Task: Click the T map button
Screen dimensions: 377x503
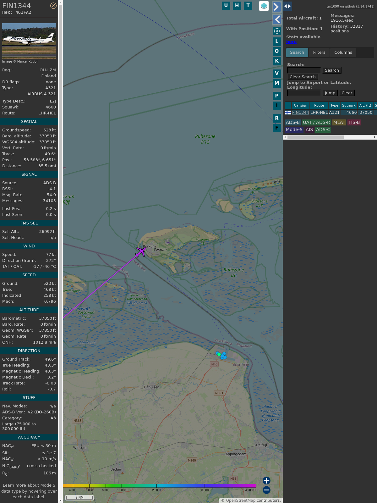Action: pos(248,6)
